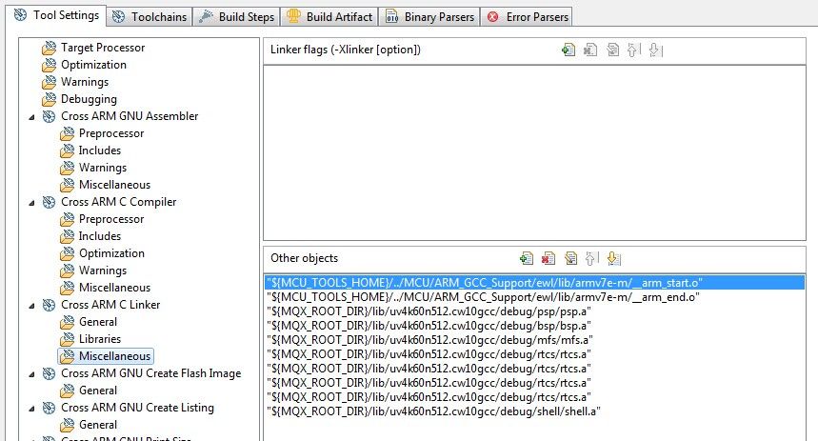Move Linker flags entry down

click(655, 50)
